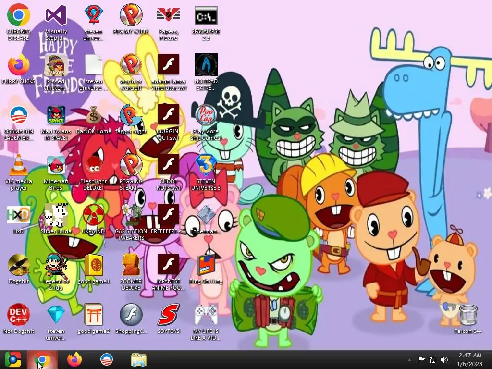
Task: Click the volume speaker tray icon
Action: pyautogui.click(x=444, y=359)
